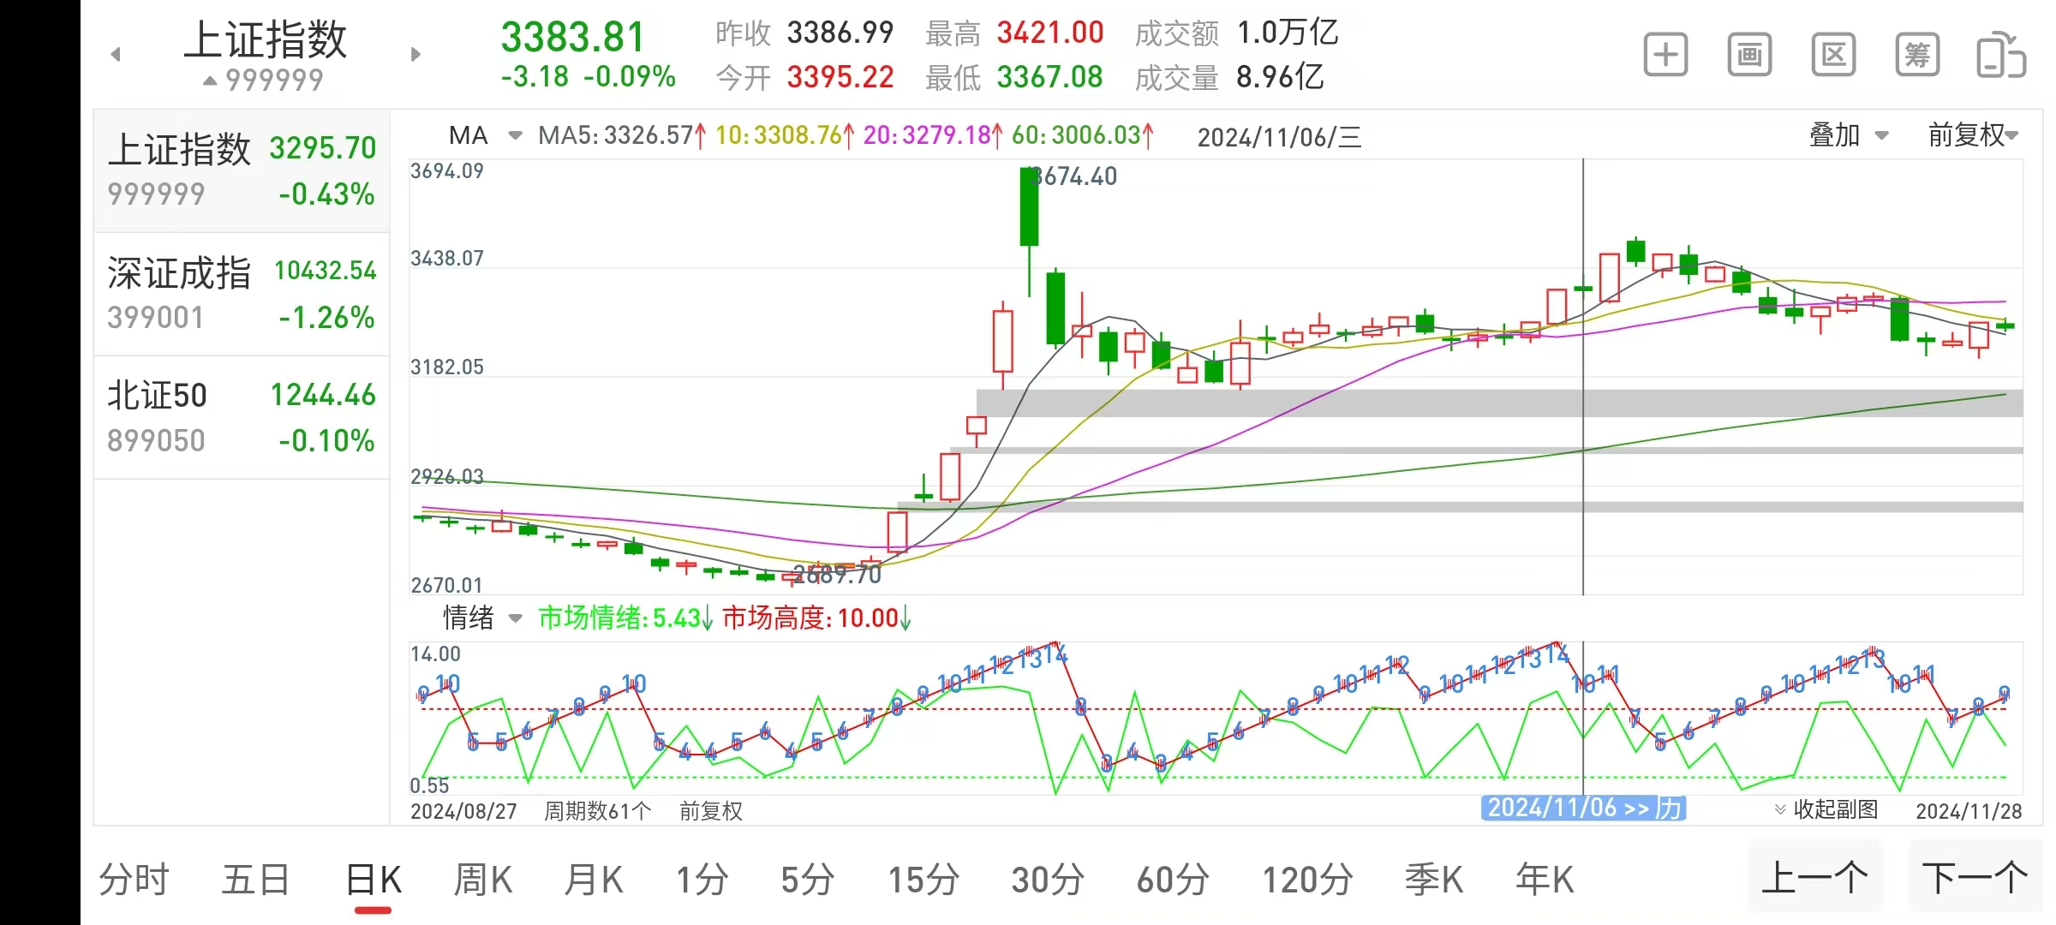The height and width of the screenshot is (925, 2056).
Task: Click the range statistics (区) icon
Action: click(x=1833, y=56)
